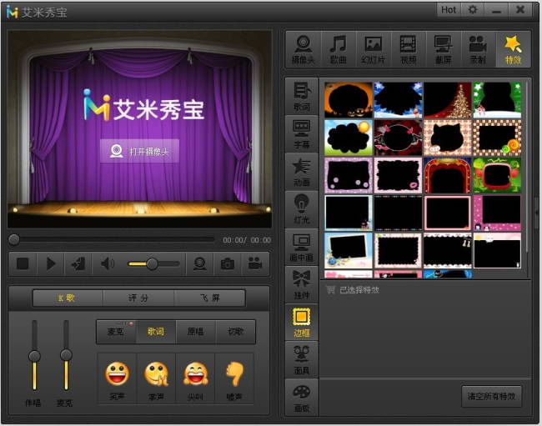Adjust the horizontal volume slider
The height and width of the screenshot is (426, 542).
152,264
